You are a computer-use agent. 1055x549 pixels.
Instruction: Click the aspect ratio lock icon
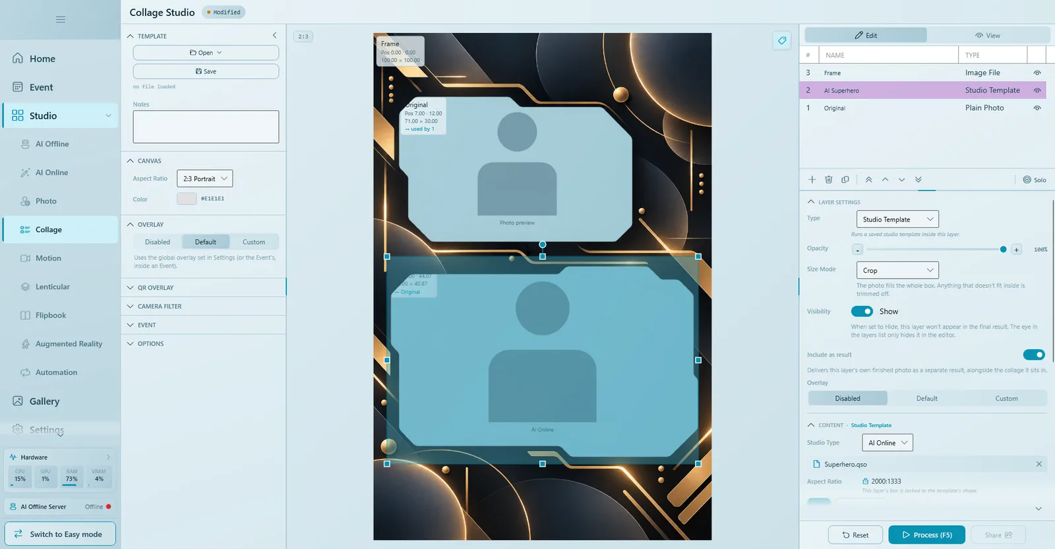tap(865, 481)
